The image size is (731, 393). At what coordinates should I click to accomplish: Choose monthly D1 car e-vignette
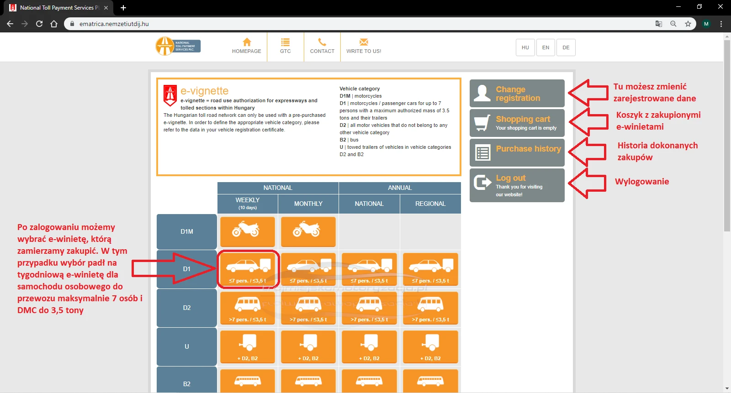tap(308, 269)
